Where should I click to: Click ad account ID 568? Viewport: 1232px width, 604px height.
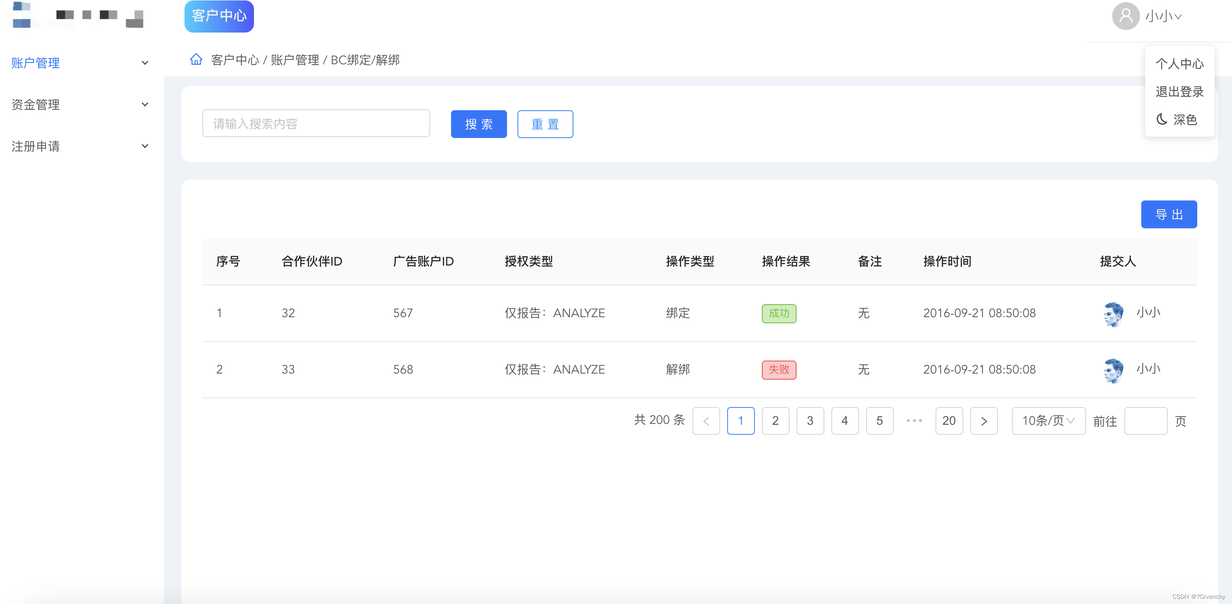[x=403, y=370]
